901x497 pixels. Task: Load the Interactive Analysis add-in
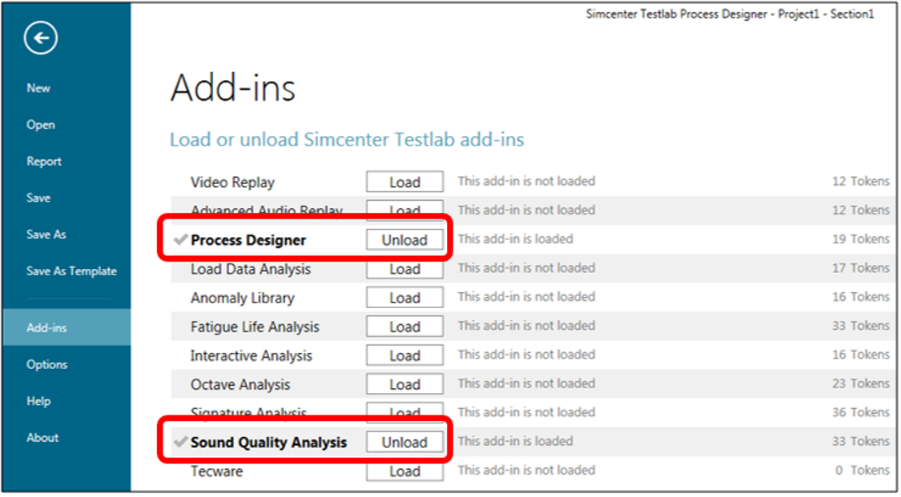(404, 355)
